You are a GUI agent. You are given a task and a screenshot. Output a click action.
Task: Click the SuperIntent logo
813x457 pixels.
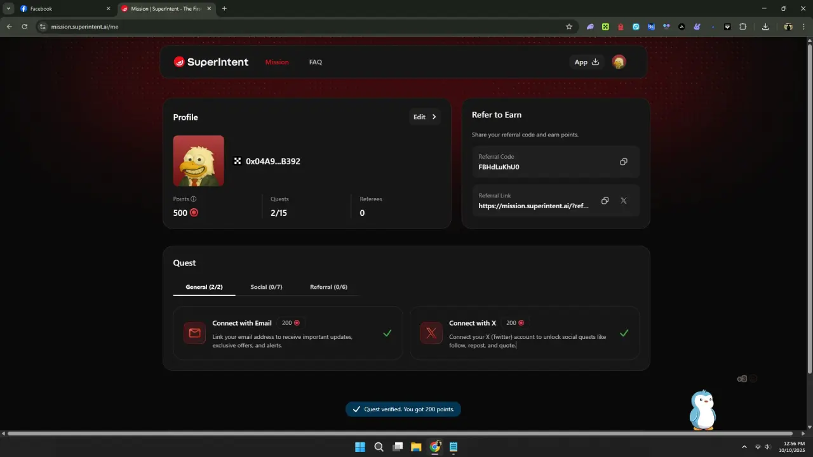tap(211, 62)
